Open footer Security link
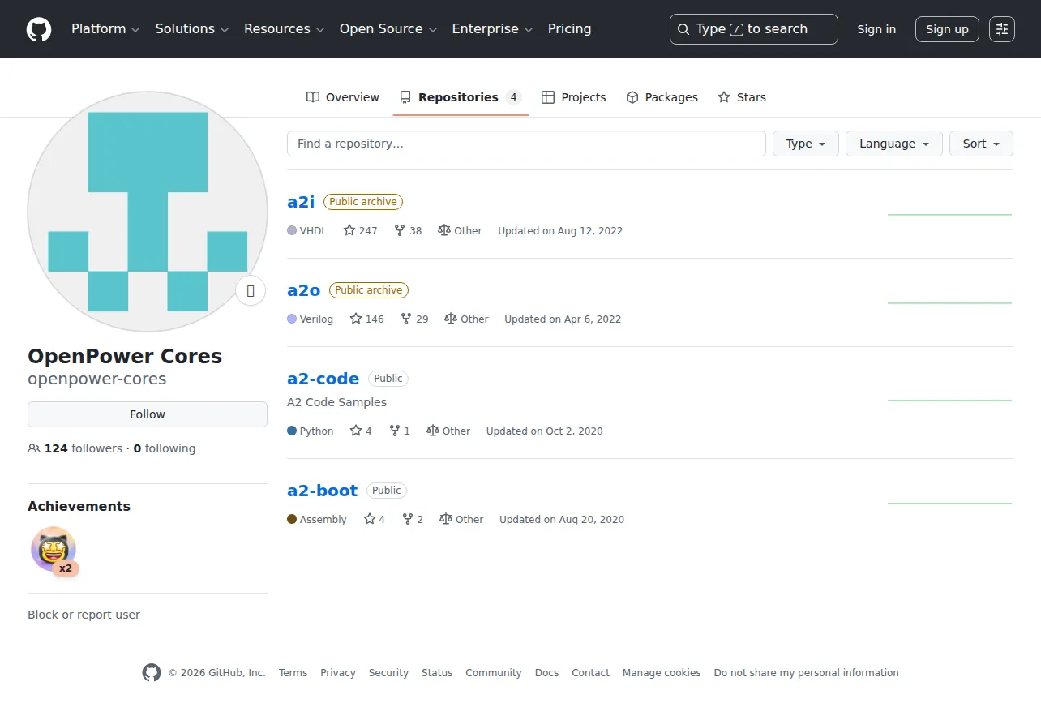1041x716 pixels. click(388, 673)
